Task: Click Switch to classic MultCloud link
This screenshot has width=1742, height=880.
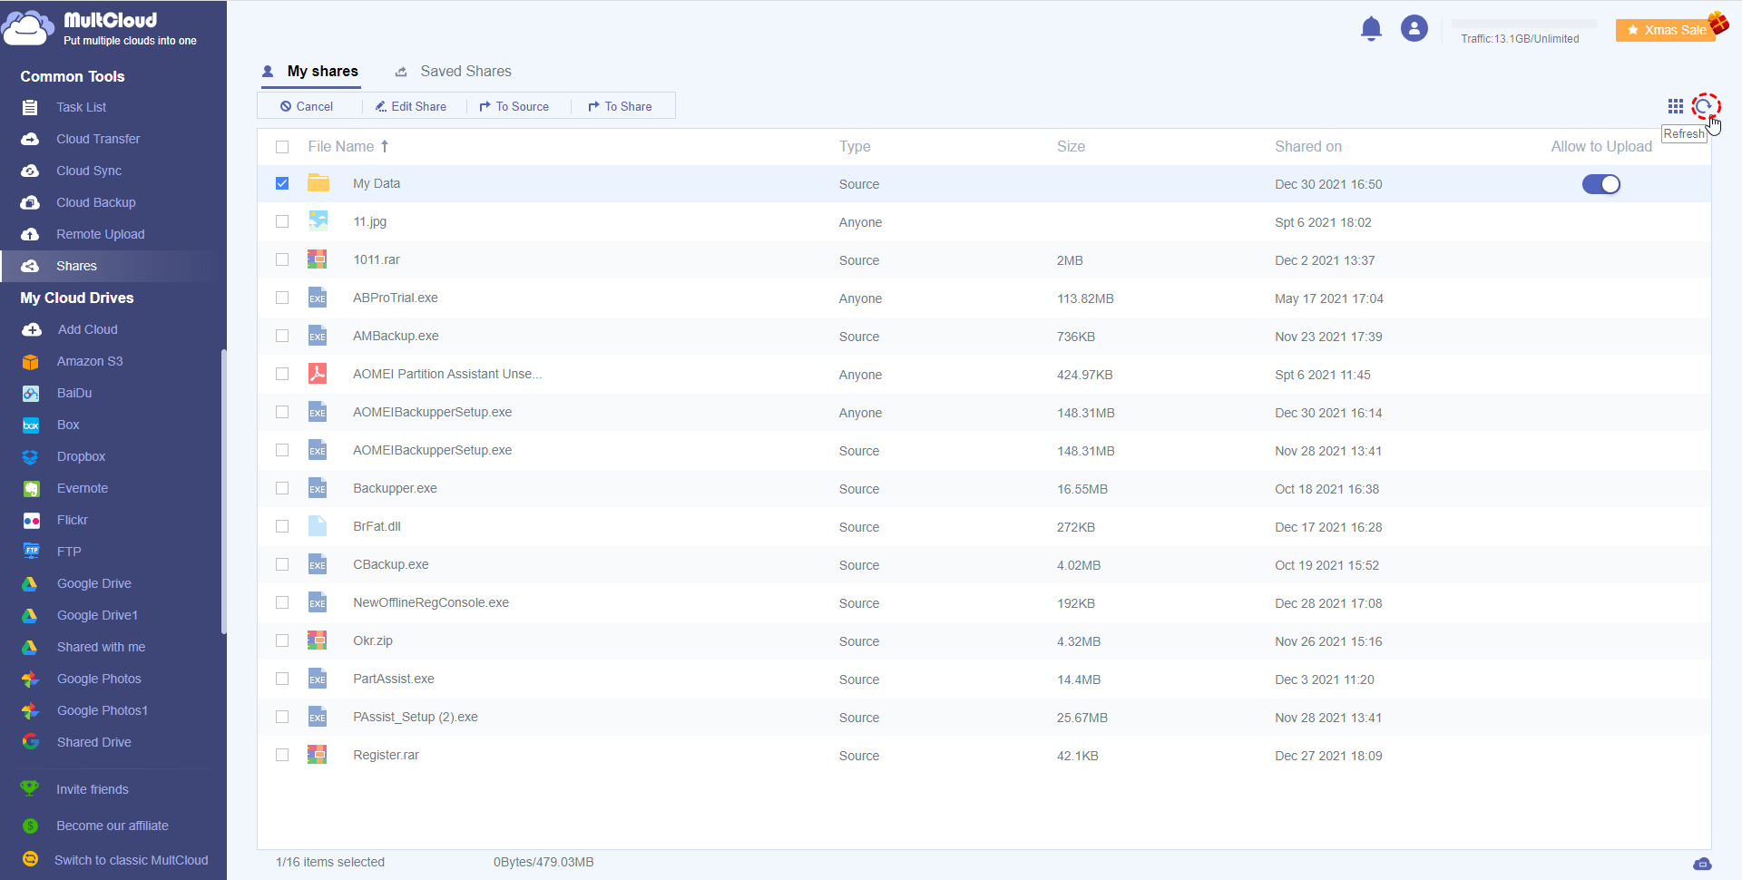Action: [x=131, y=860]
